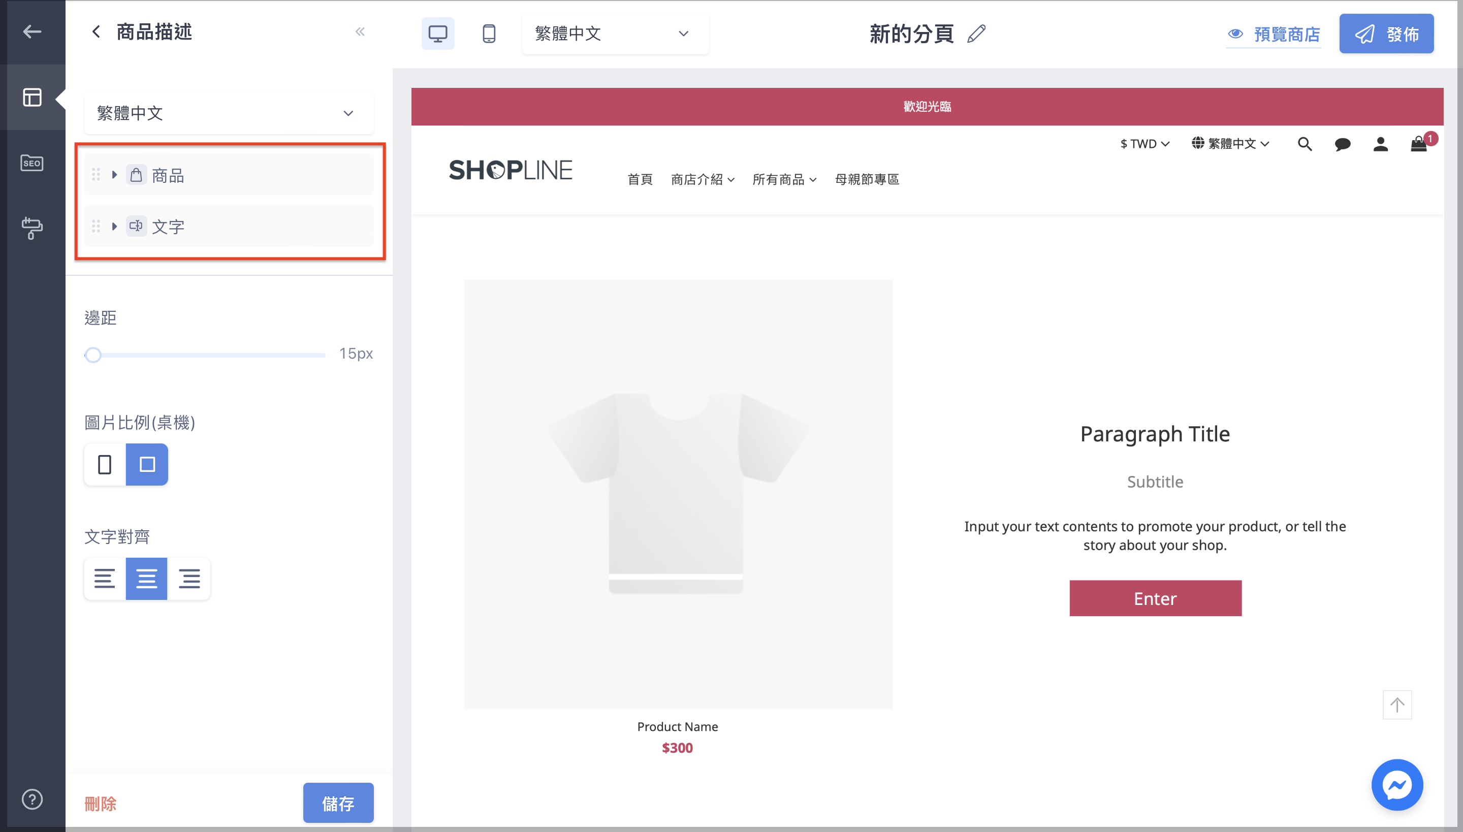Open the 母親節專區 menu item
1463x832 pixels.
[867, 179]
